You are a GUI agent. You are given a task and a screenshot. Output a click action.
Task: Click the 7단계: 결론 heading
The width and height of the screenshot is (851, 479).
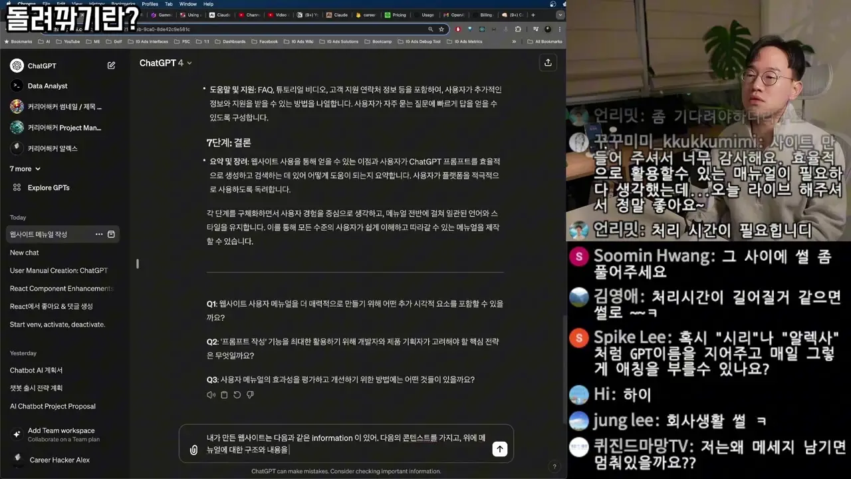point(229,142)
